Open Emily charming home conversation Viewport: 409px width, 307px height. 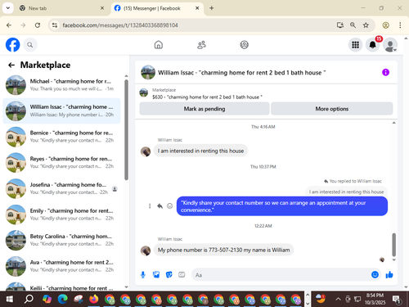click(x=61, y=214)
